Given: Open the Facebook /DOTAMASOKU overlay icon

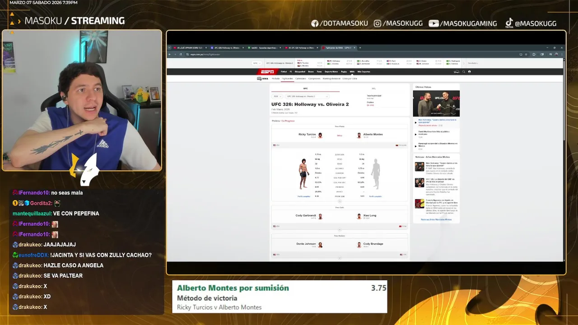Looking at the screenshot, I should pos(315,23).
